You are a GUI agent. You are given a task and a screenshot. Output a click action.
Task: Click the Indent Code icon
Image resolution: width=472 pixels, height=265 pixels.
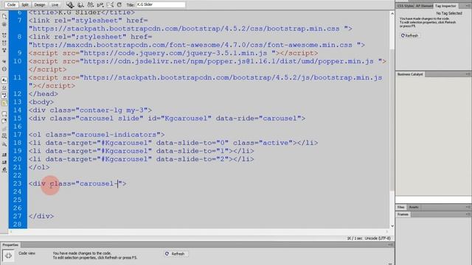tap(4, 155)
